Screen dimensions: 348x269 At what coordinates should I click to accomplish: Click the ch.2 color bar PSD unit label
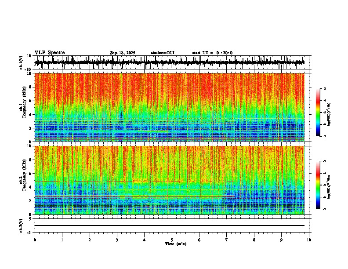(x=329, y=187)
